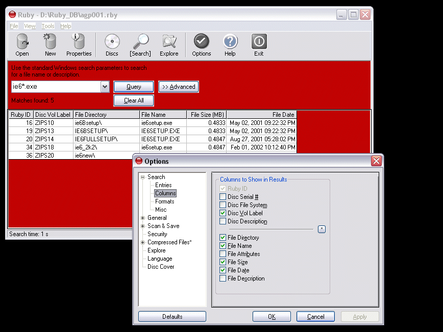Enable the File Attributes checkbox
The image size is (443, 332).
click(223, 254)
